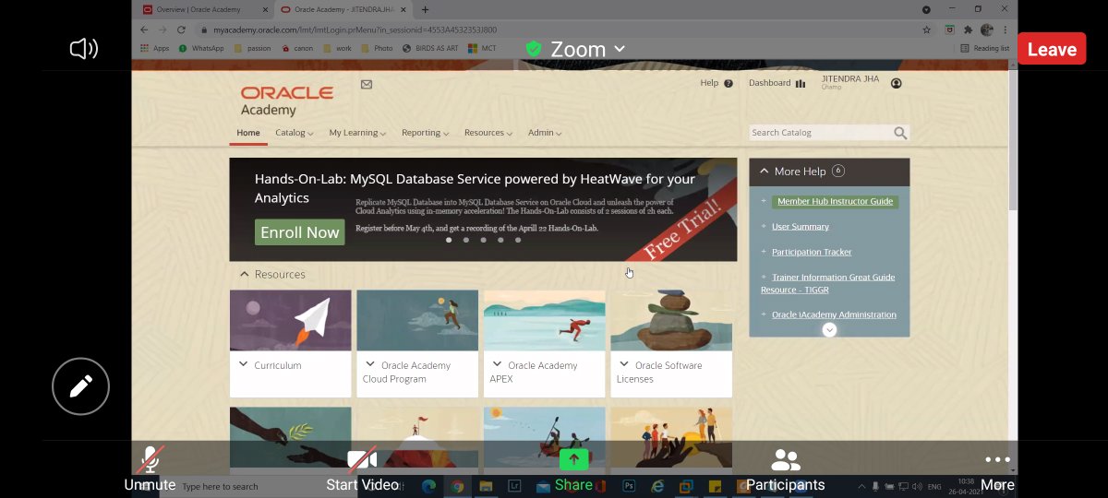Open the Participants list
The height and width of the screenshot is (498, 1108).
[786, 468]
